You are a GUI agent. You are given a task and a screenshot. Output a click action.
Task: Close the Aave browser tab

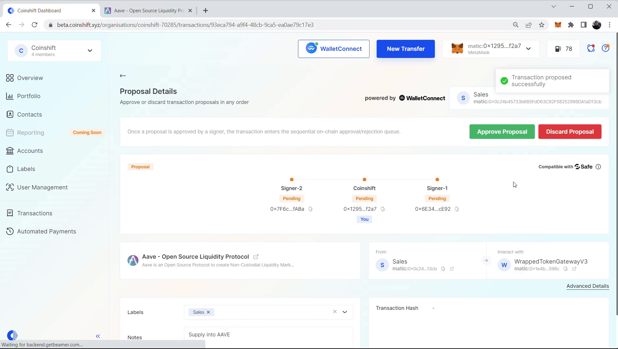(x=190, y=11)
